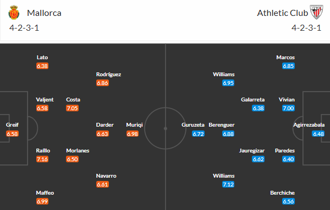Select Rodríguez's 6.86 rating badge

point(102,83)
